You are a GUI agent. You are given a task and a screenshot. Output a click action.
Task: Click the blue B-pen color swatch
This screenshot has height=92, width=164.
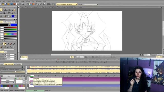[x=14, y=25]
